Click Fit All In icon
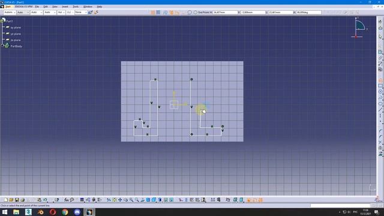This screenshot has height=216, width=384. click(115, 200)
